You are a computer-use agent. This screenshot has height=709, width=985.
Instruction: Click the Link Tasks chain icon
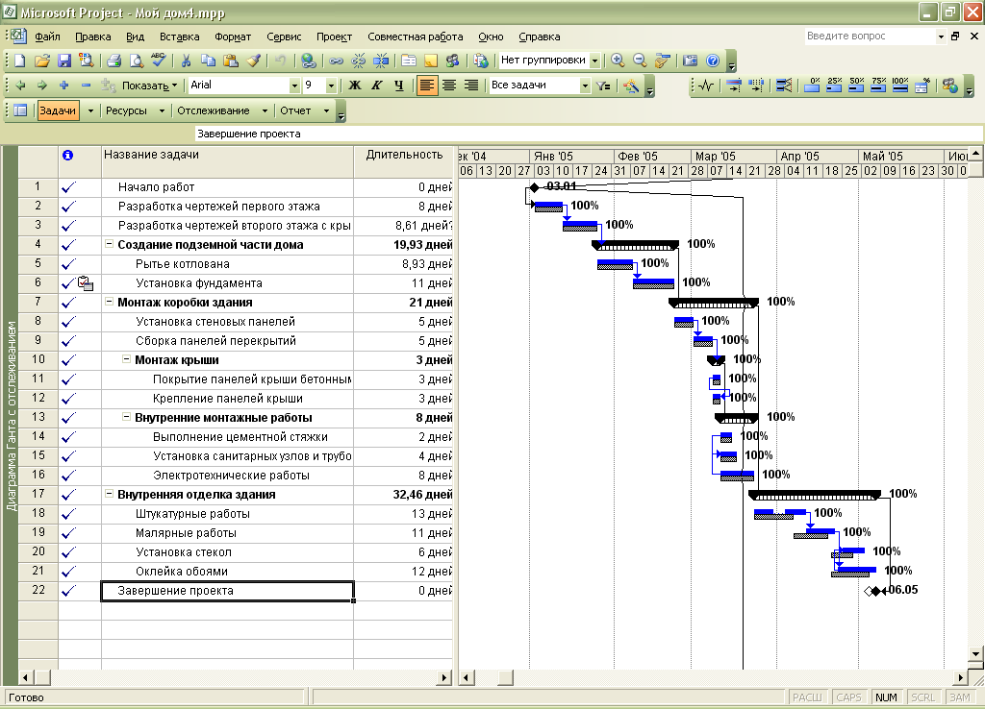(x=336, y=61)
